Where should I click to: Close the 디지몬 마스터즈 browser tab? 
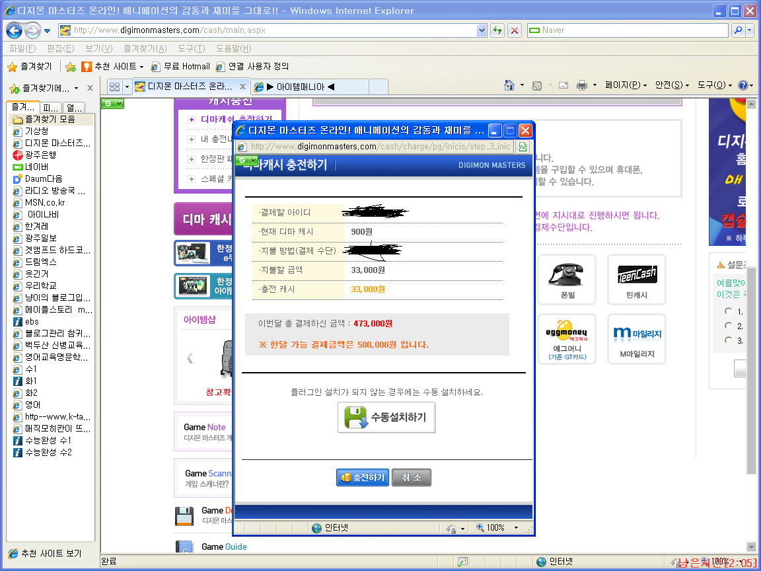click(242, 87)
